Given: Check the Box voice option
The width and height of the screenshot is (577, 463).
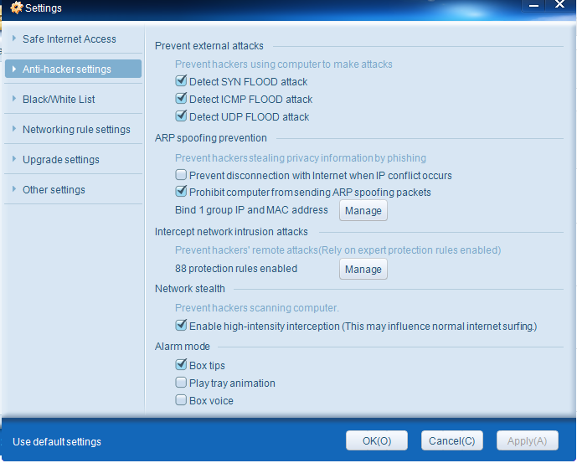Looking at the screenshot, I should [x=181, y=400].
